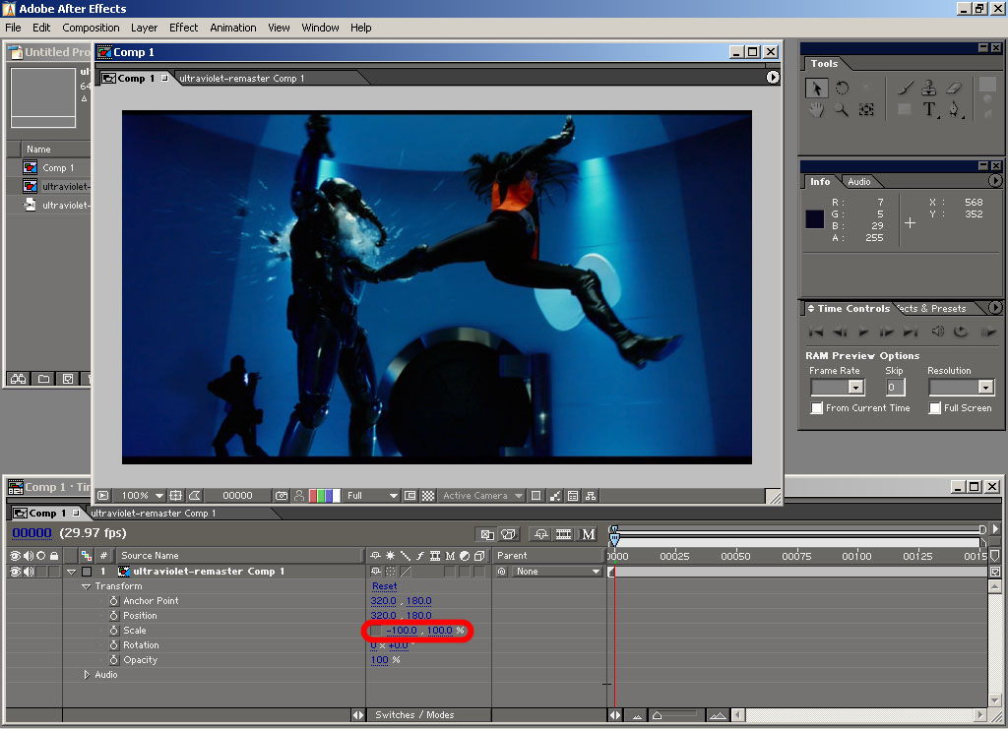
Task: Collapse the Transform property group
Action: point(87,586)
